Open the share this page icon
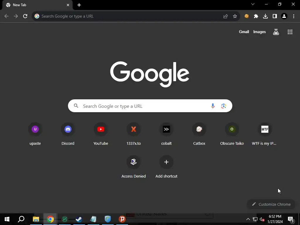This screenshot has height=225, width=300. point(226,16)
